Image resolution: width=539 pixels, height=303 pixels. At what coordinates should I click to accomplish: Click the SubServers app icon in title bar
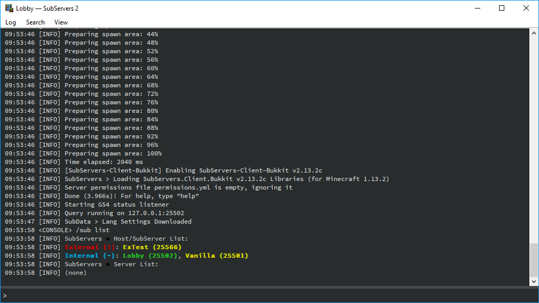pos(9,8)
